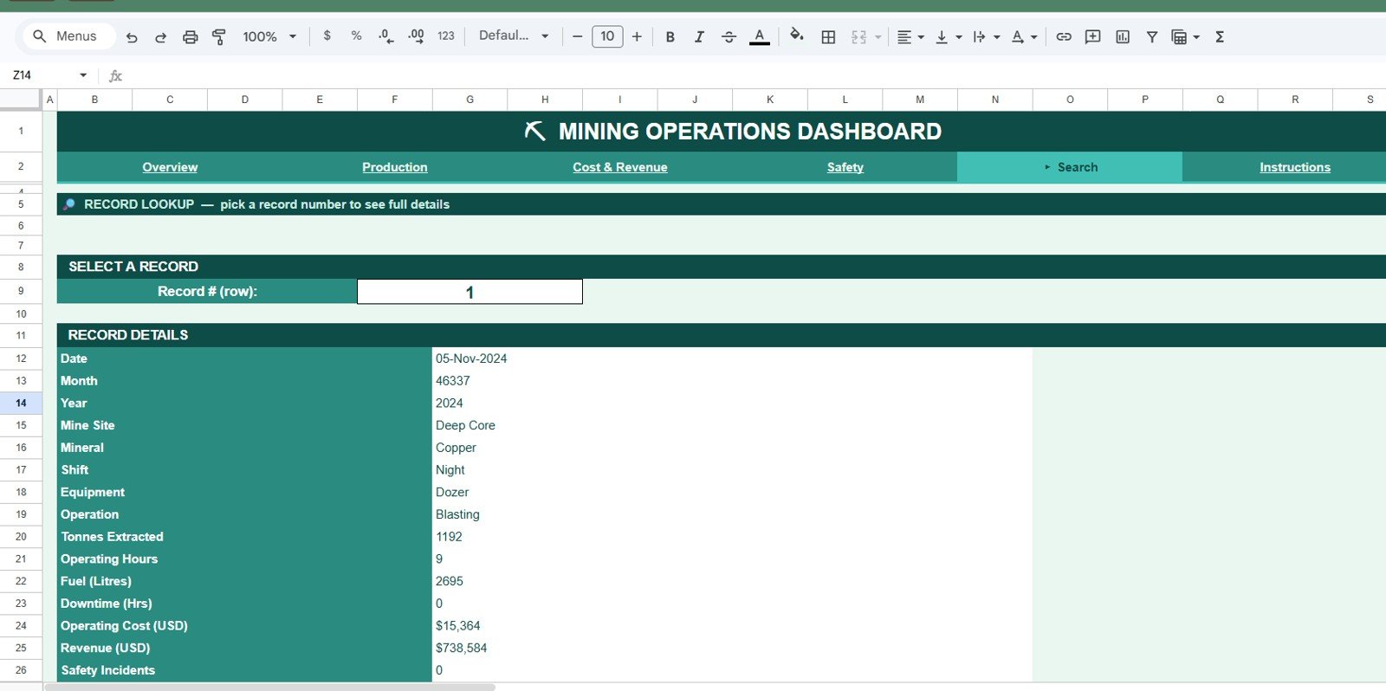Select column B header

[94, 100]
